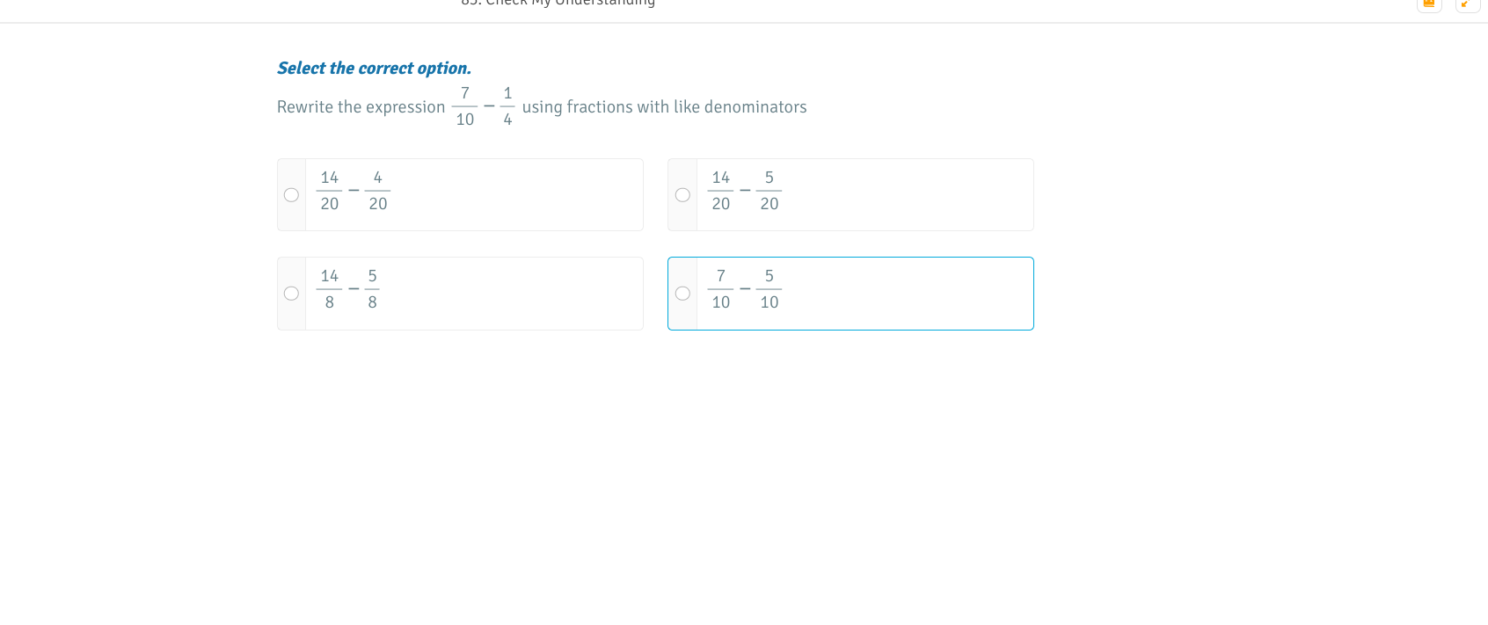Click the 1/4 fraction in the question
This screenshot has height=625, width=1488.
pos(507,106)
